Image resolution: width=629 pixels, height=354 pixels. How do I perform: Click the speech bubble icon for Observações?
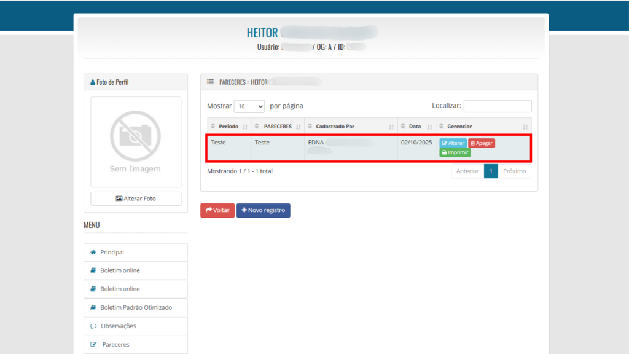93,326
